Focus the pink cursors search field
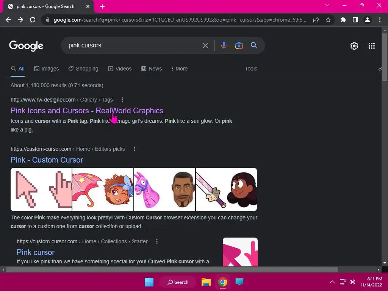The height and width of the screenshot is (291, 388). tap(134, 45)
